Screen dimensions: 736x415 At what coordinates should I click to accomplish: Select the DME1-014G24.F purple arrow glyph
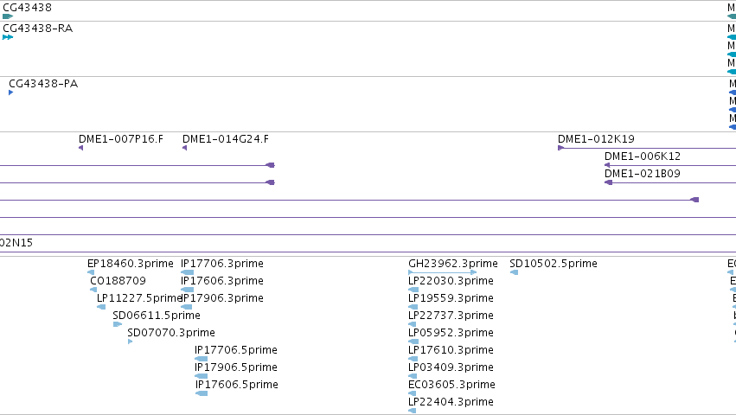(184, 148)
